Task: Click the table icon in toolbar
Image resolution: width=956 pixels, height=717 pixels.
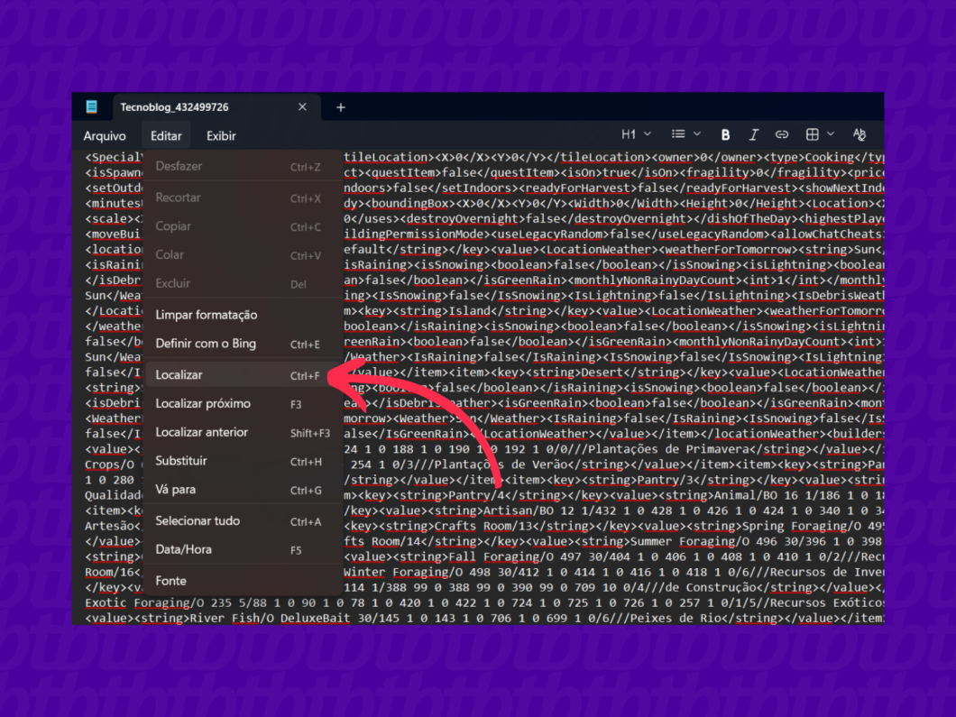Action: 812,134
